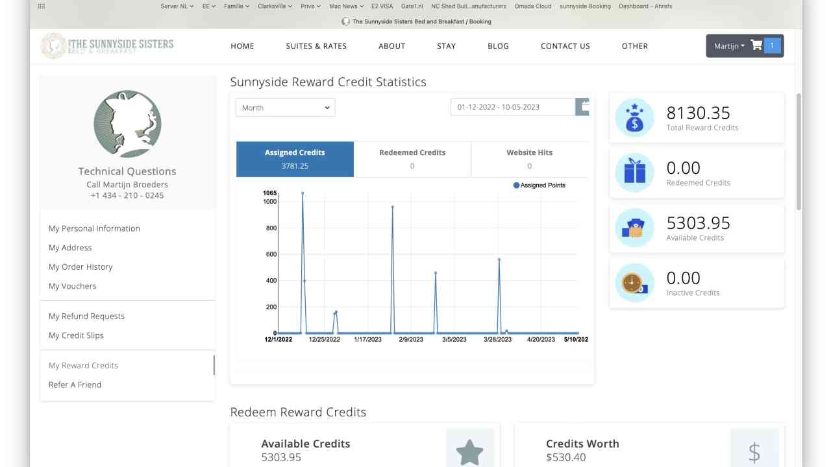Click the $530.40 credits worth value
831x467 pixels.
[565, 457]
